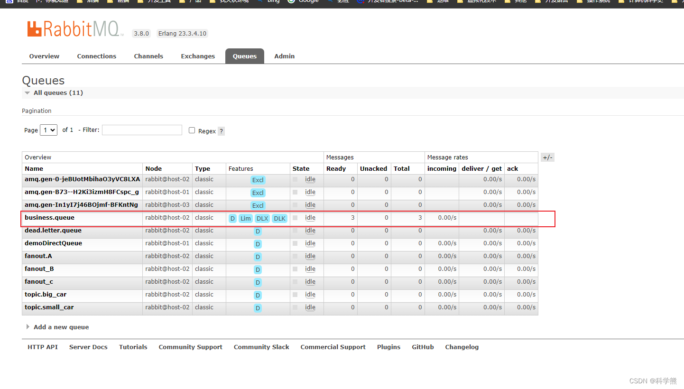Image resolution: width=684 pixels, height=389 pixels.
Task: Sort queues by Ready column header
Action: coord(336,169)
